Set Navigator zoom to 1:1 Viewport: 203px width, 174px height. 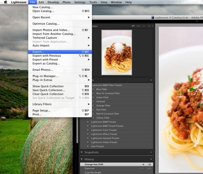click(143, 26)
